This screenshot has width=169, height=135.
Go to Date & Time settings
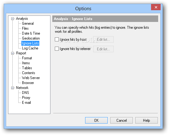(x=31, y=33)
